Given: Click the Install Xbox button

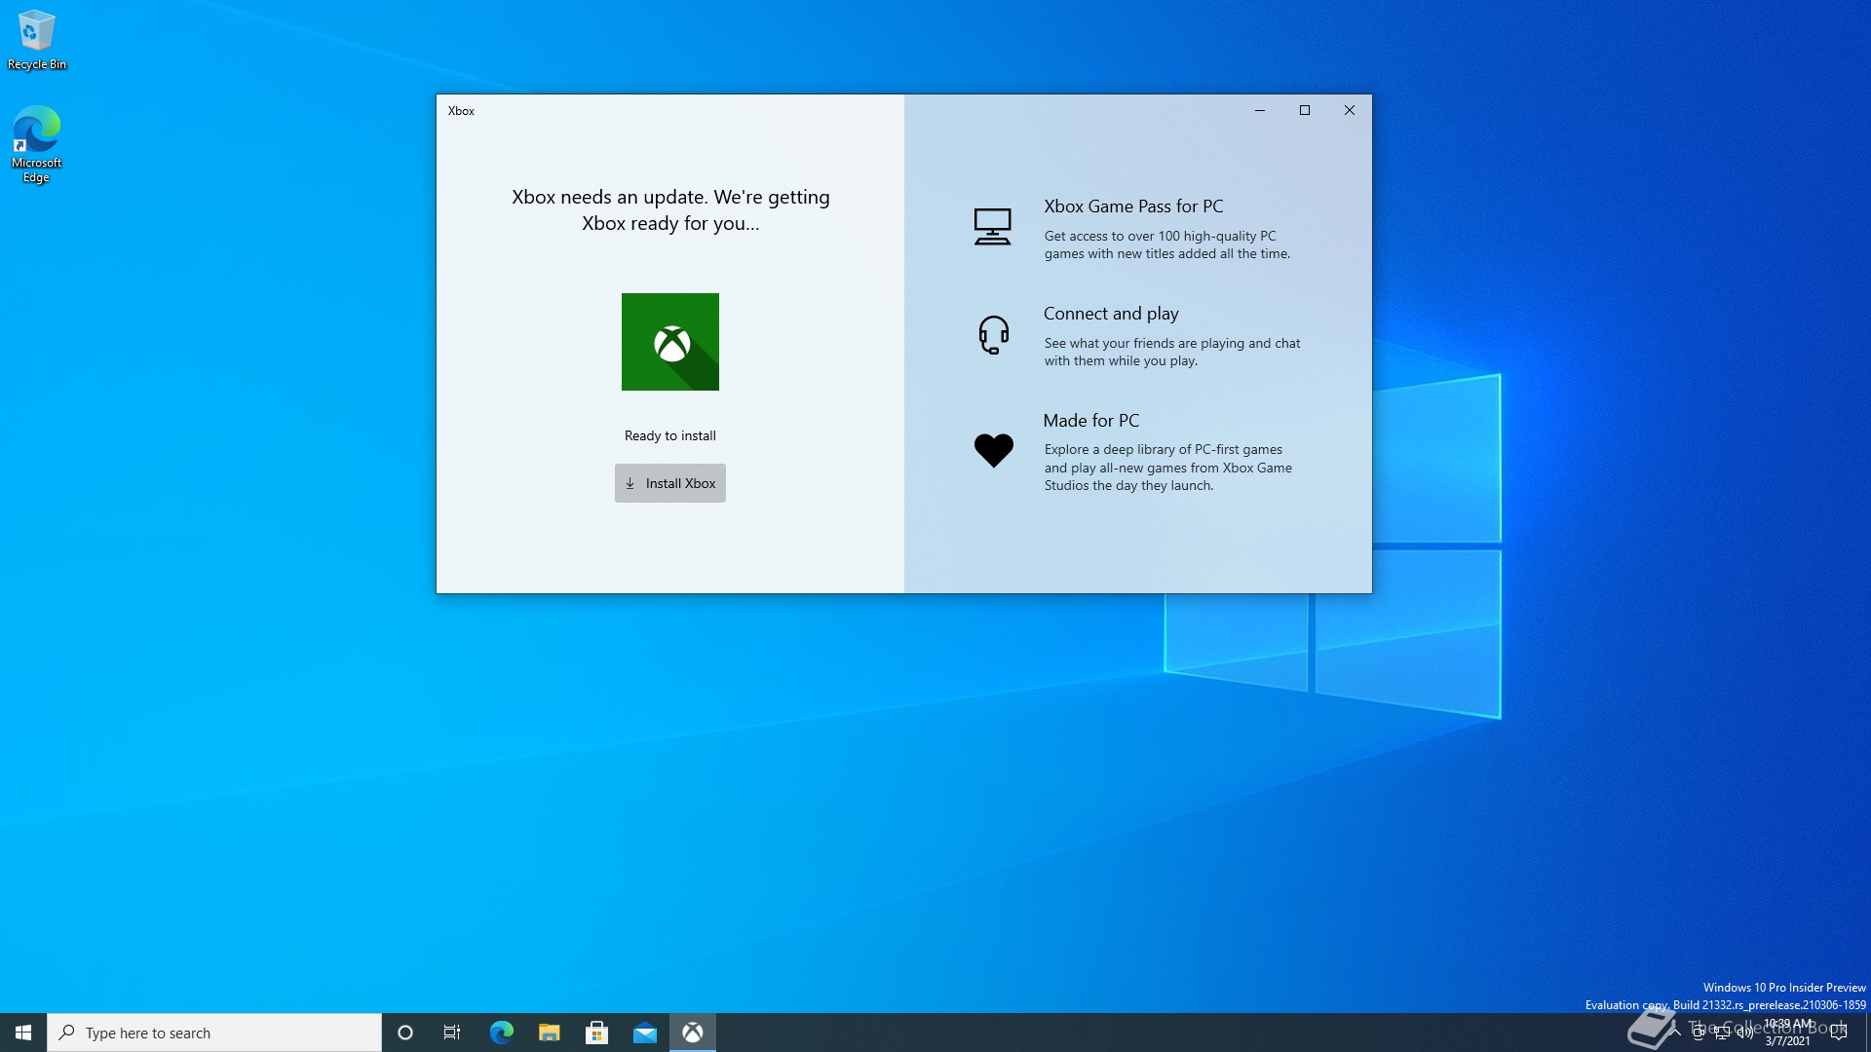Looking at the screenshot, I should point(669,483).
